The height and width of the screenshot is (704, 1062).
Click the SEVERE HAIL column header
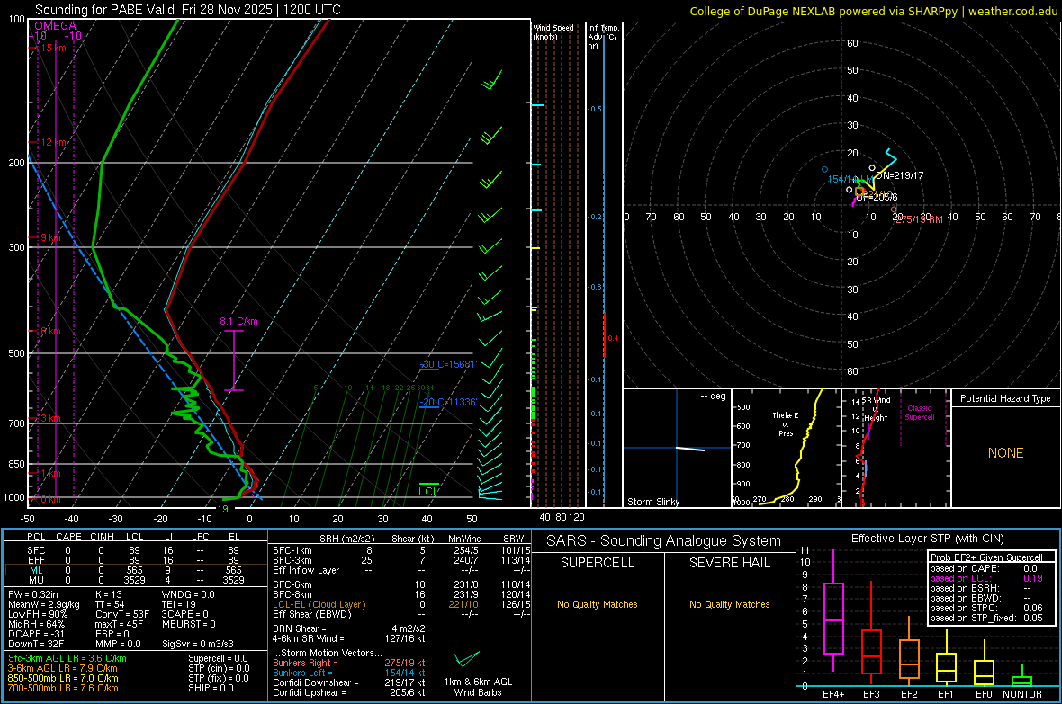click(730, 563)
